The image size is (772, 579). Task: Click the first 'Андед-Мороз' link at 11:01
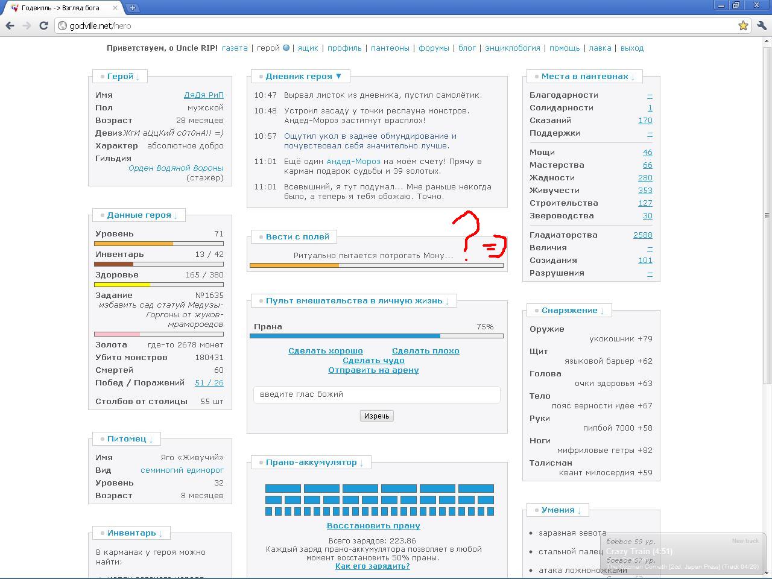[353, 162]
